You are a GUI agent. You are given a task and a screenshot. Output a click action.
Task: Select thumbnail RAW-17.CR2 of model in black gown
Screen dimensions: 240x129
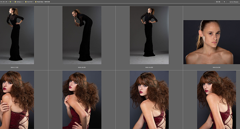(17, 35)
